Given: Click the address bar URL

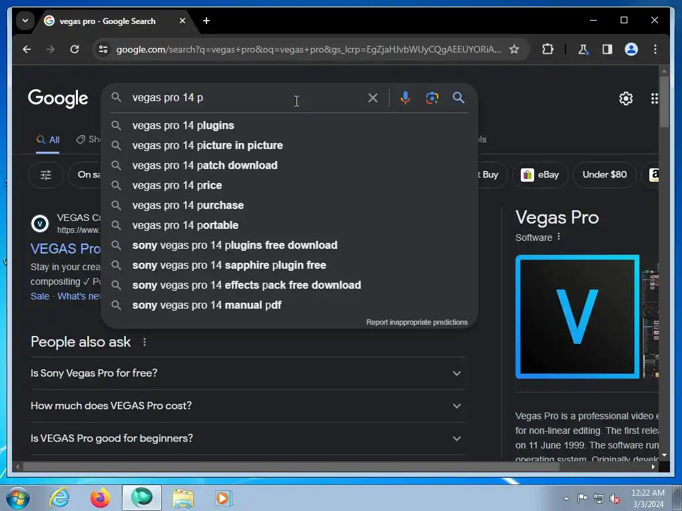Looking at the screenshot, I should tap(308, 49).
